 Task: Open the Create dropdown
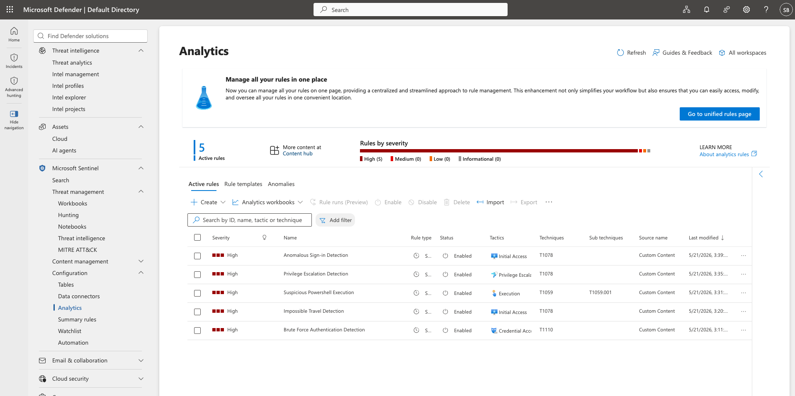click(208, 202)
